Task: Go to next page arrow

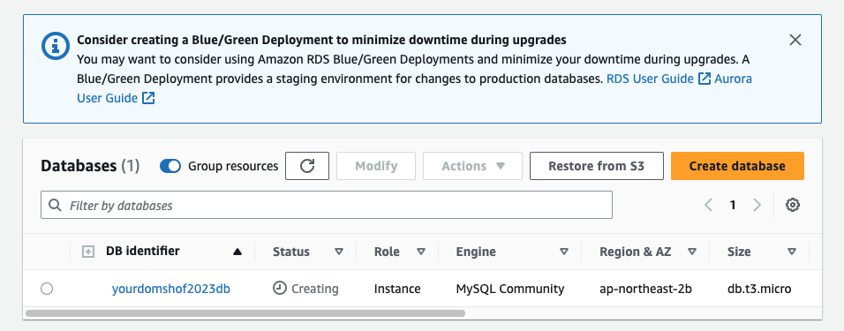Action: (x=757, y=205)
